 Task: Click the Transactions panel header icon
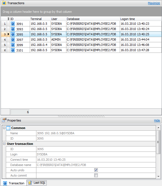pos(4,3)
